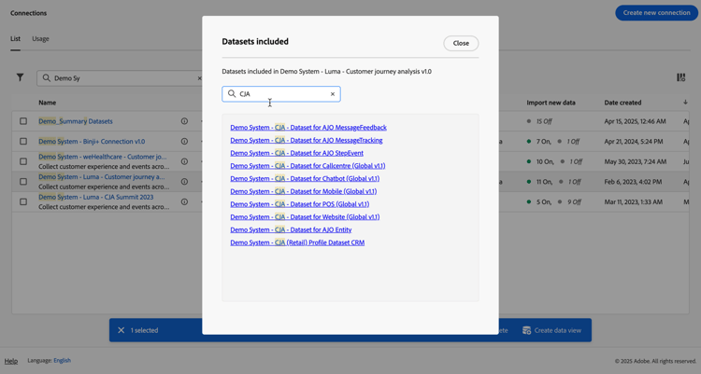This screenshot has width=701, height=374.
Task: Open (Retail) Profile Dataset CRM link
Action: pos(297,242)
